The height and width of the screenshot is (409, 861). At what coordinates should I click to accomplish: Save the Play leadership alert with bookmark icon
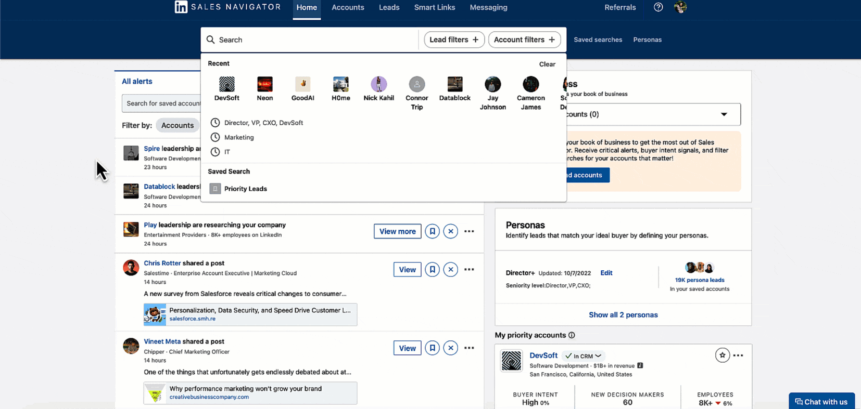[432, 231]
